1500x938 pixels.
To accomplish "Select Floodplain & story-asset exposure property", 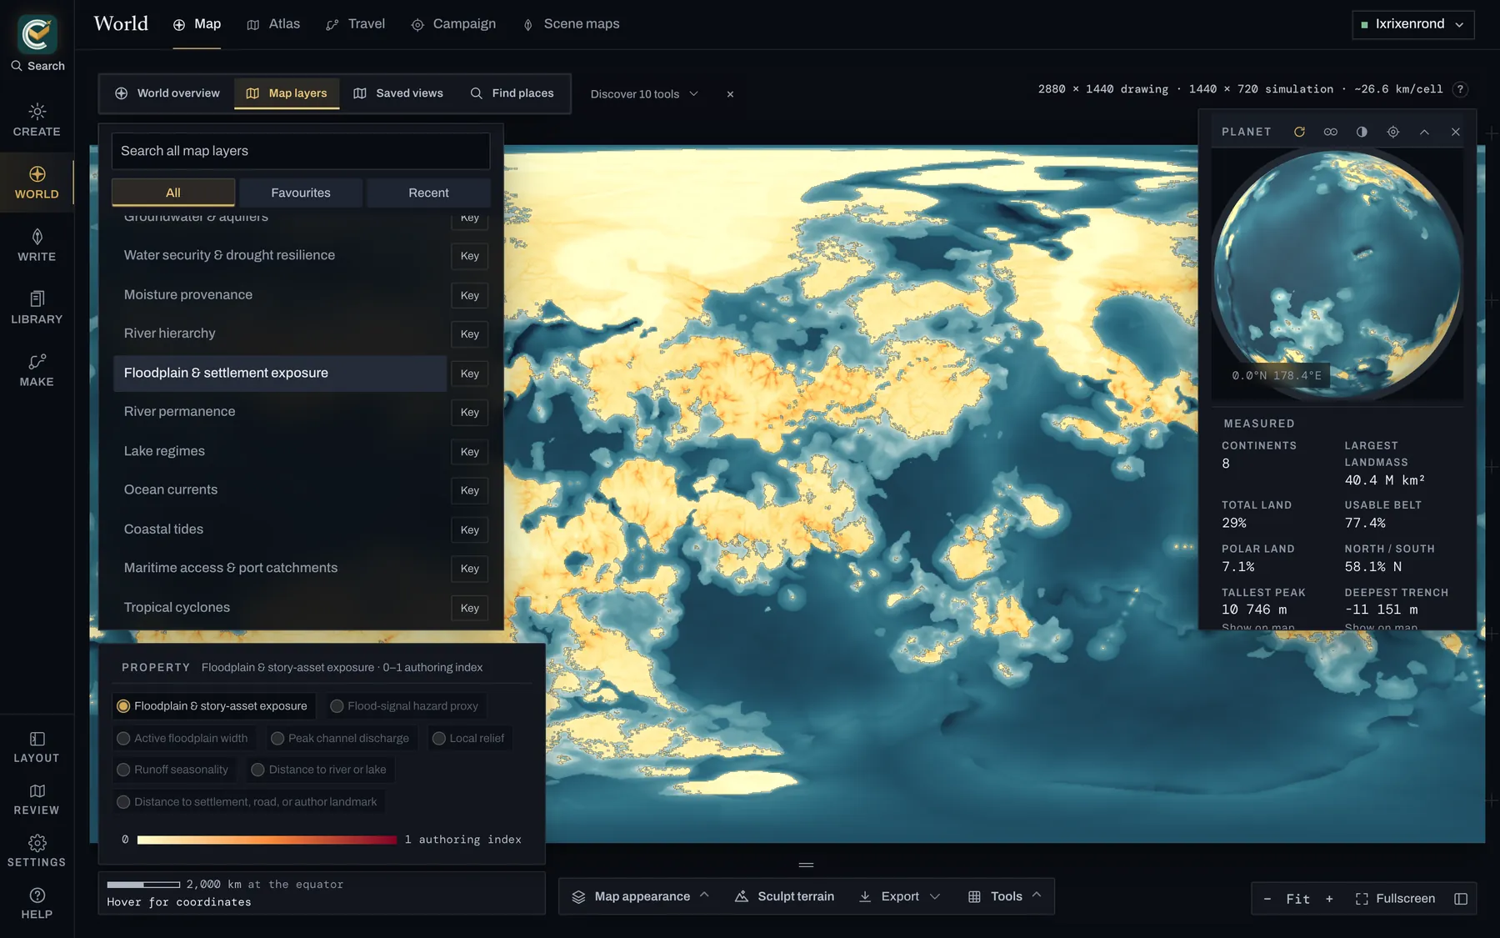I will (213, 706).
